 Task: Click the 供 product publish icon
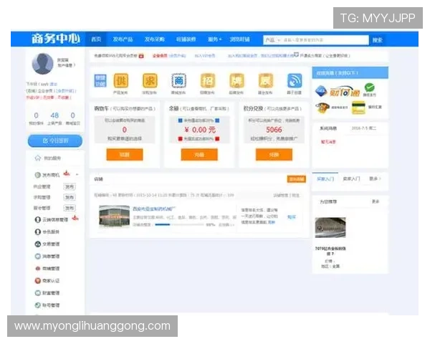(x=120, y=81)
